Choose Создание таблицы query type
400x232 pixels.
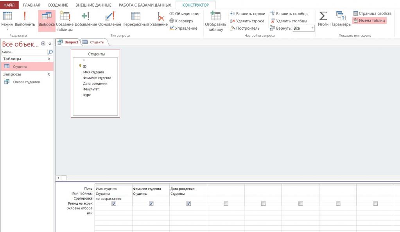click(x=65, y=21)
